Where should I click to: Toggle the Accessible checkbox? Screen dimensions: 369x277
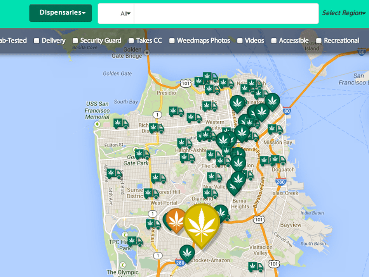274,41
